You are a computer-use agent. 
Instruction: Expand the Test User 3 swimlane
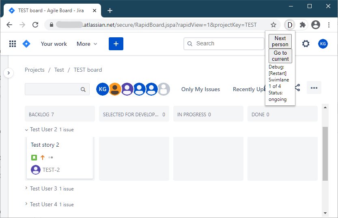tap(26, 188)
